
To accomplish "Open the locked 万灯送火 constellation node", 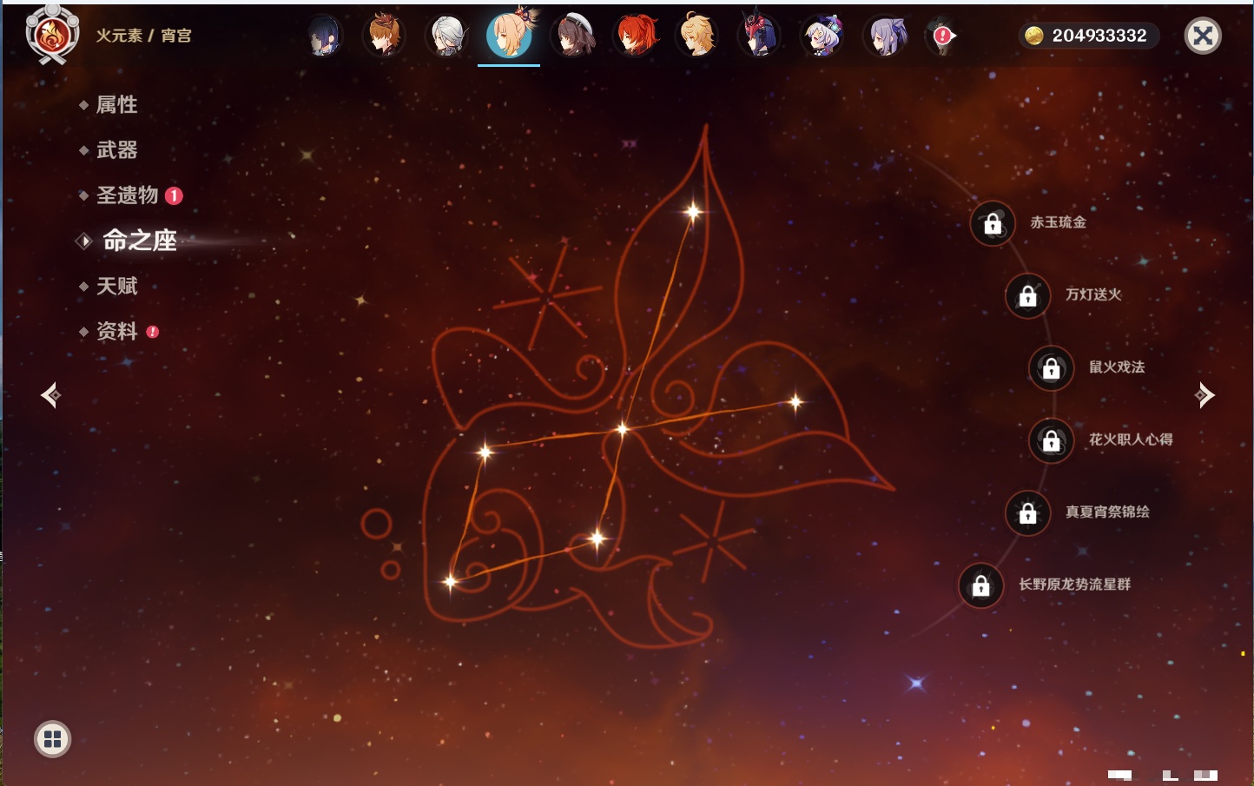I will (1028, 295).
